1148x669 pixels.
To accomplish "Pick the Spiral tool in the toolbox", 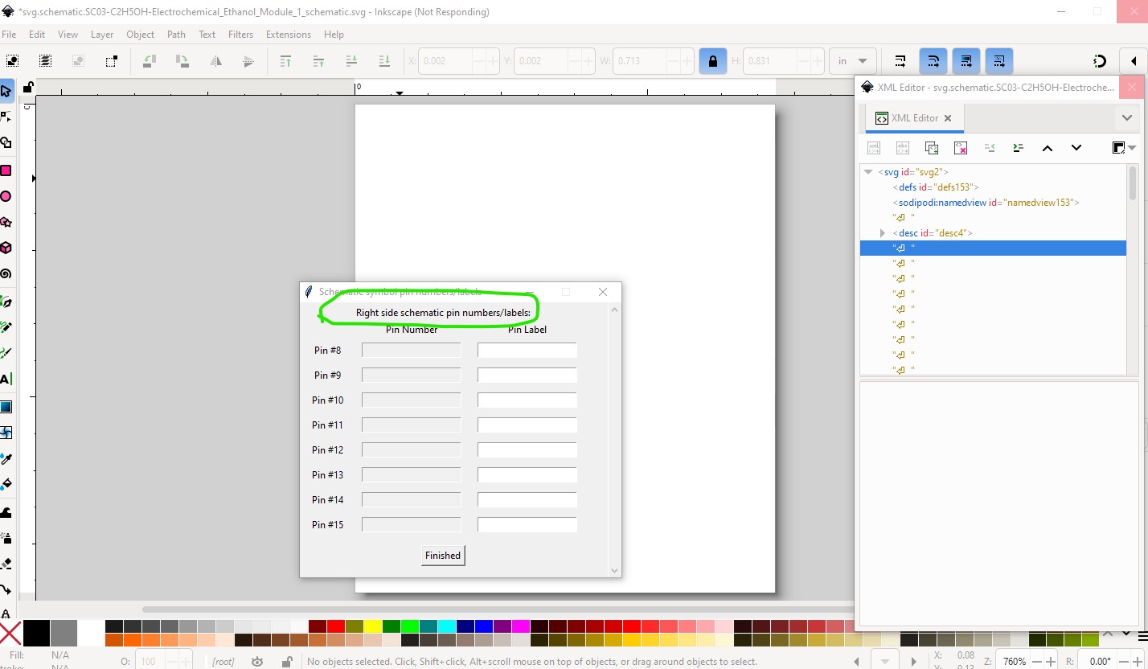I will [x=6, y=274].
